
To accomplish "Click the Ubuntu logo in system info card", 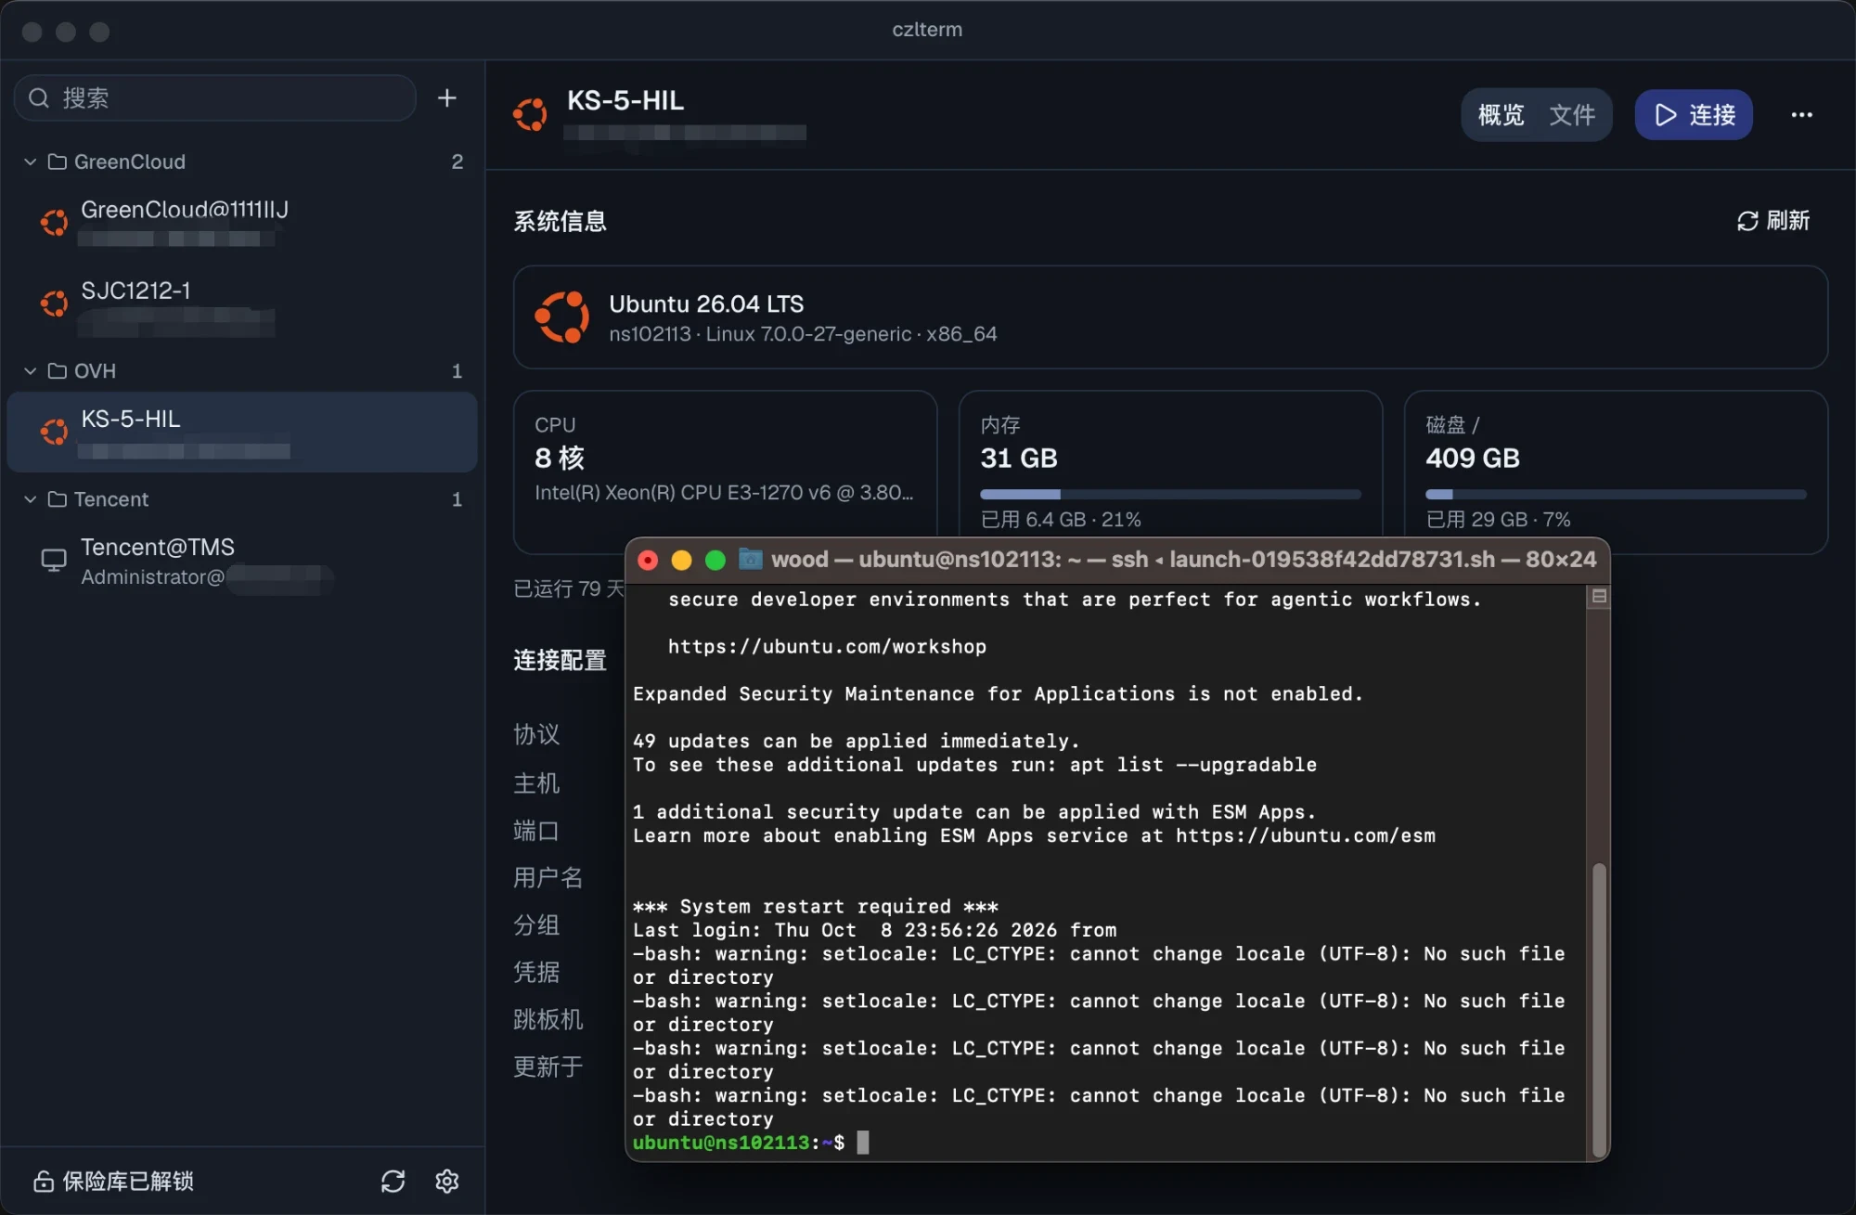I will pyautogui.click(x=562, y=317).
